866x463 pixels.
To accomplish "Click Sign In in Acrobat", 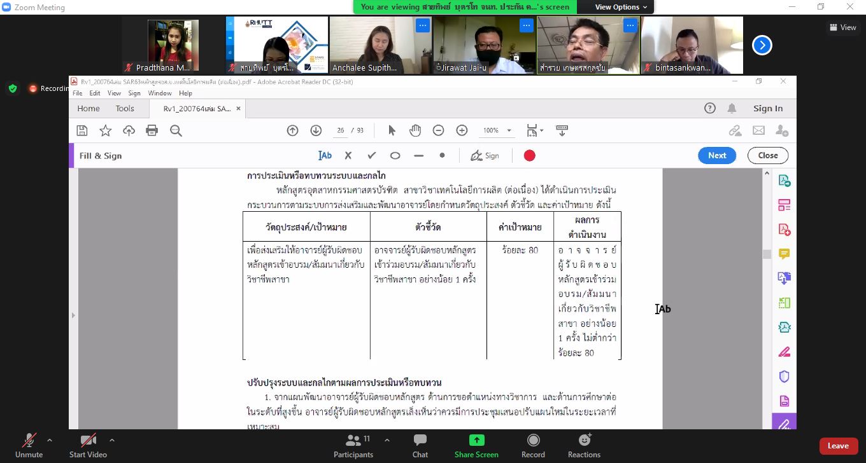I will click(768, 108).
